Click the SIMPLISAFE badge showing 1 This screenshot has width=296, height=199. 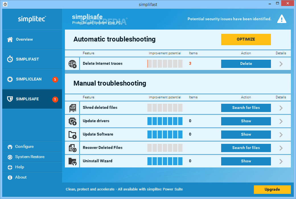coord(55,100)
